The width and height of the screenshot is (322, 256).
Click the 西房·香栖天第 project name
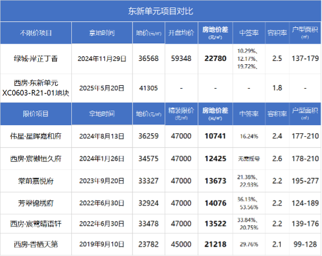[x=36, y=244]
